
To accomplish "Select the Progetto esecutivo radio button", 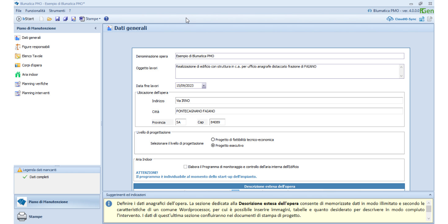I will point(213,146).
